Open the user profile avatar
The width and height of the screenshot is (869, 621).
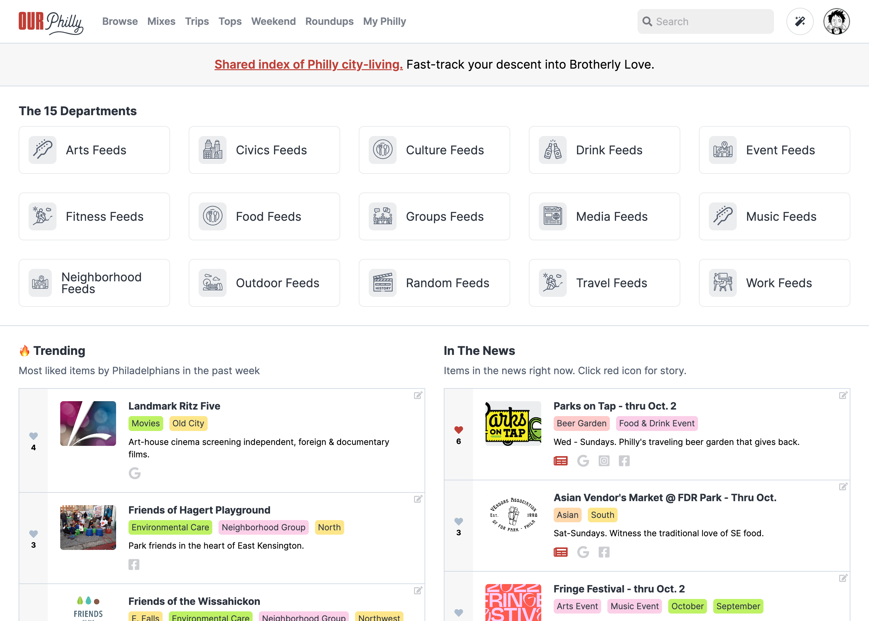(x=836, y=21)
